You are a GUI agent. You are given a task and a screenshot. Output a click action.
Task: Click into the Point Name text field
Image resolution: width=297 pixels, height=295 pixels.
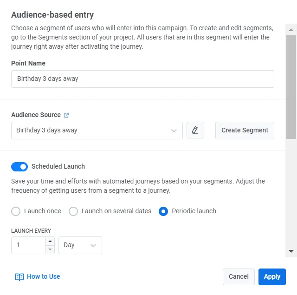pos(142,79)
